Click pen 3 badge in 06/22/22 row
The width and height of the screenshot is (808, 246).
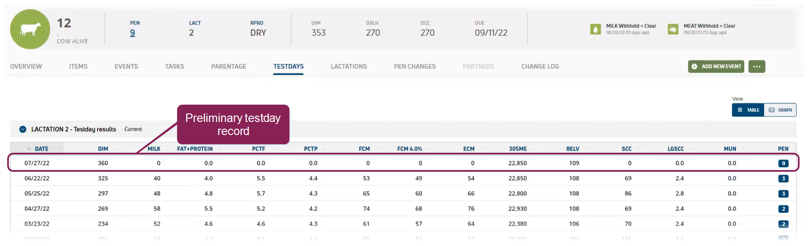(783, 178)
